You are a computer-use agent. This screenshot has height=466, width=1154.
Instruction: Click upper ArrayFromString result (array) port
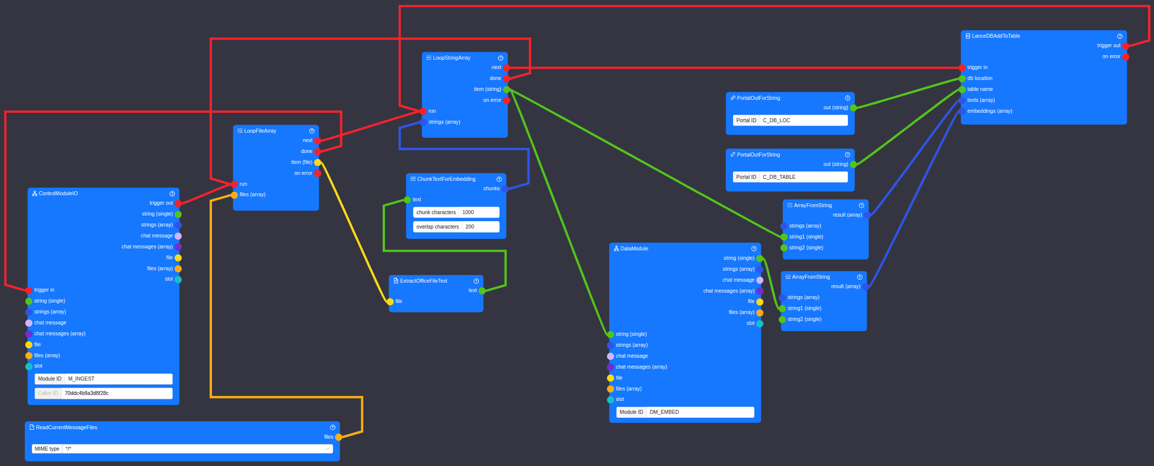click(x=867, y=216)
